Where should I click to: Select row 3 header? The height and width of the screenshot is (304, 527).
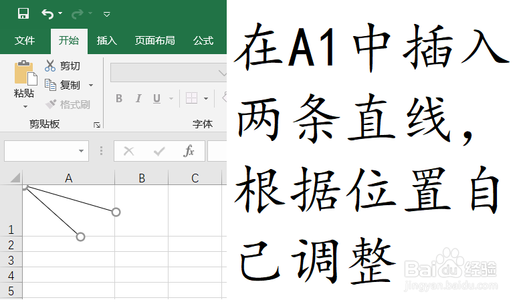click(x=11, y=260)
